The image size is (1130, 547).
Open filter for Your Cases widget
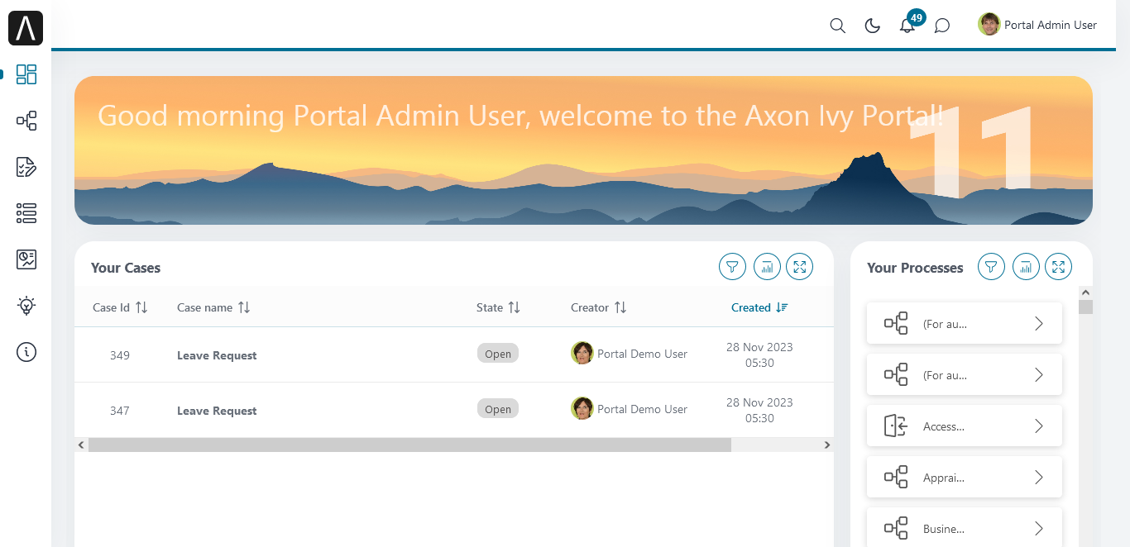click(732, 267)
